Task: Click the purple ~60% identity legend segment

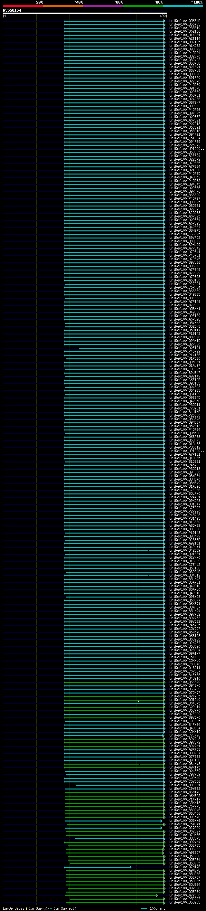Action: [103, 6]
